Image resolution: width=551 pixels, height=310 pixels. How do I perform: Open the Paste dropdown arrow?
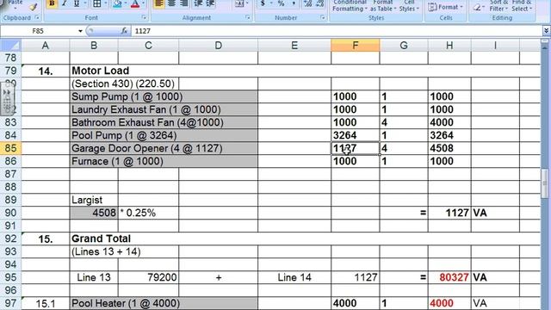(x=15, y=8)
